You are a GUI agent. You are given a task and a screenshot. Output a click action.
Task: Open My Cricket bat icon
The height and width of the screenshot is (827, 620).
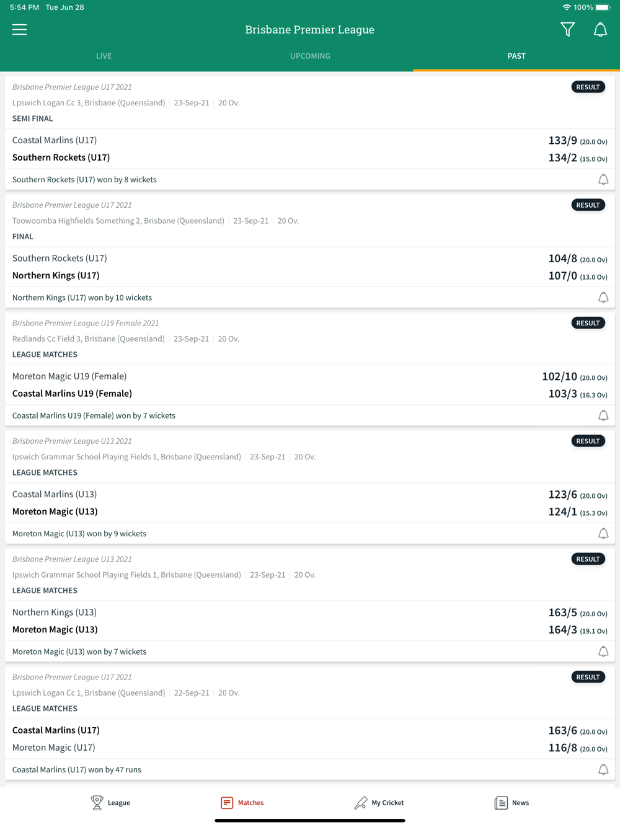coord(379,803)
